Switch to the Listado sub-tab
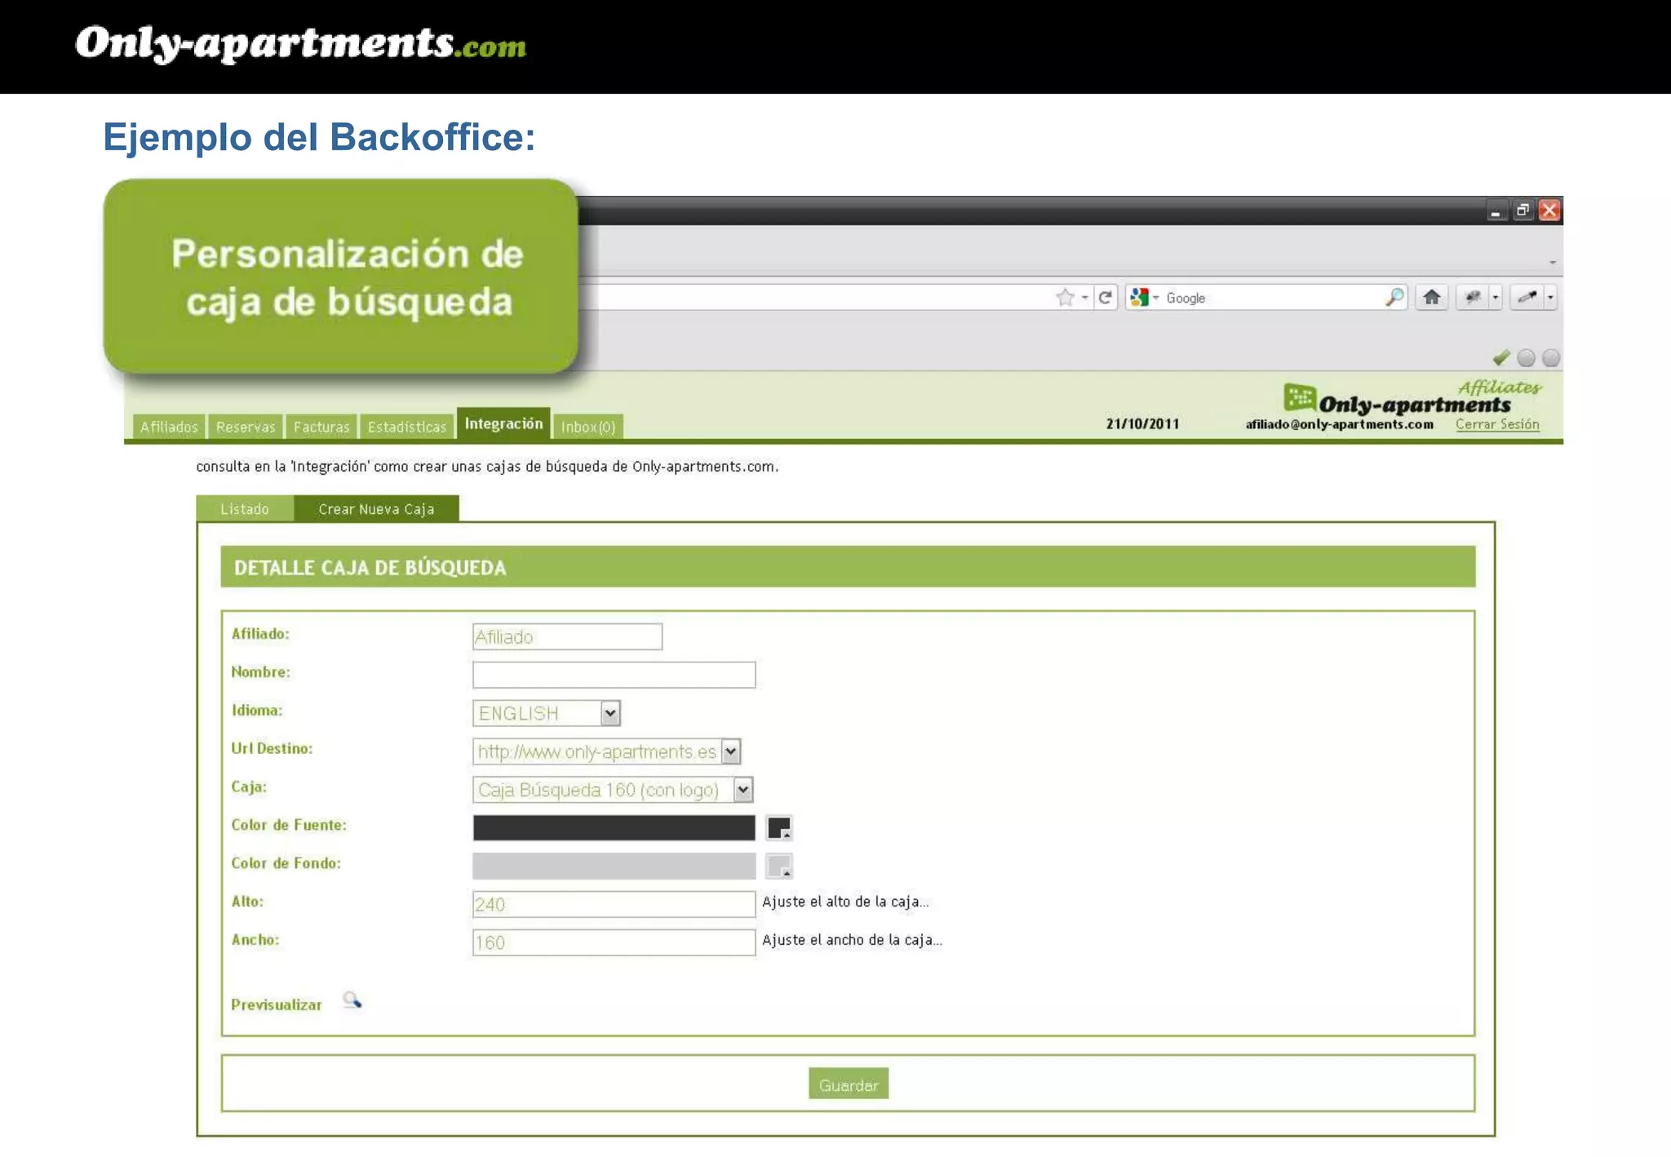Viewport: 1671px width, 1157px height. (x=245, y=509)
